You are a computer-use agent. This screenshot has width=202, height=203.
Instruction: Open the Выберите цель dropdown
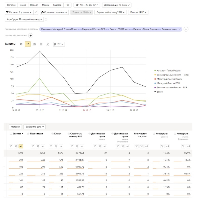click(x=35, y=127)
